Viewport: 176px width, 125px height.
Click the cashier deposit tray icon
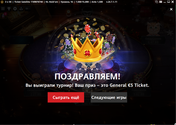click(21, 9)
